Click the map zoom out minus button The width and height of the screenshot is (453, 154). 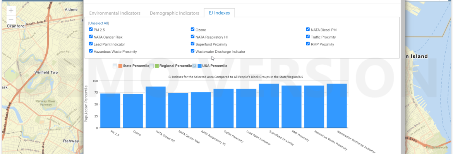click(x=11, y=20)
